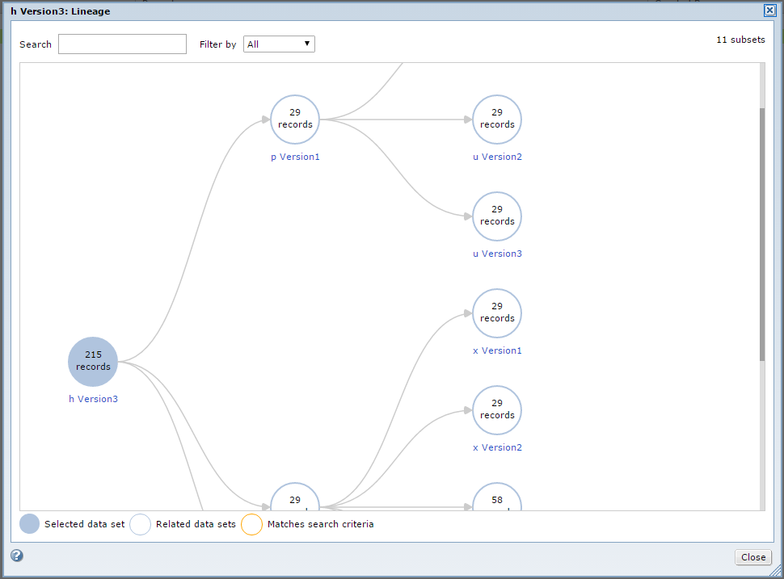This screenshot has width=784, height=579.
Task: Select the x Version1 node circle
Action: coord(497,313)
